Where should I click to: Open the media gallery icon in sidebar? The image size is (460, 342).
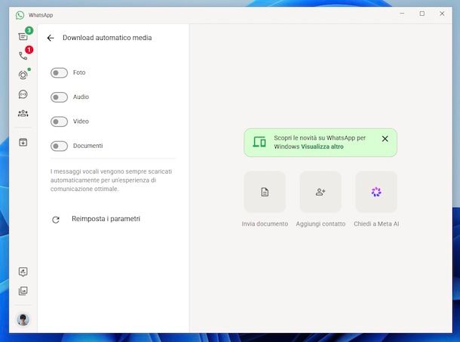tap(23, 291)
